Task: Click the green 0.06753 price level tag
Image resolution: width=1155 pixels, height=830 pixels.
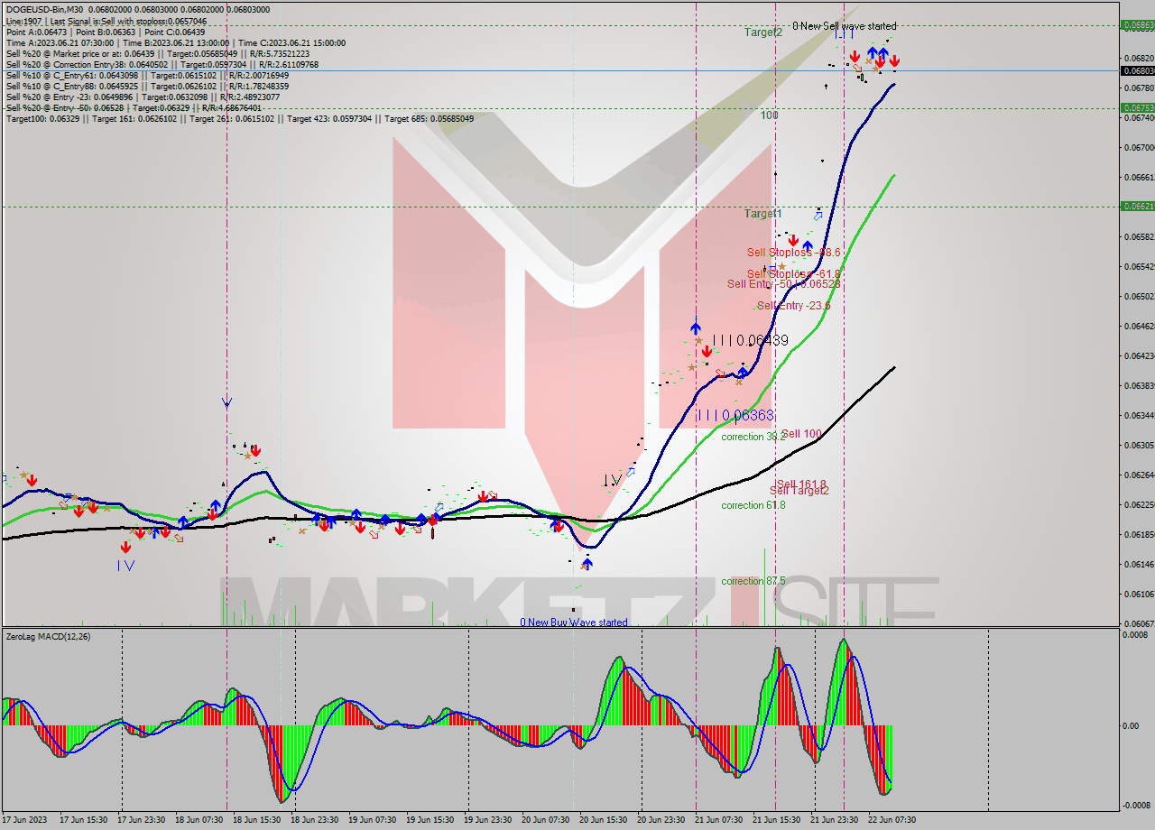Action: (1137, 107)
